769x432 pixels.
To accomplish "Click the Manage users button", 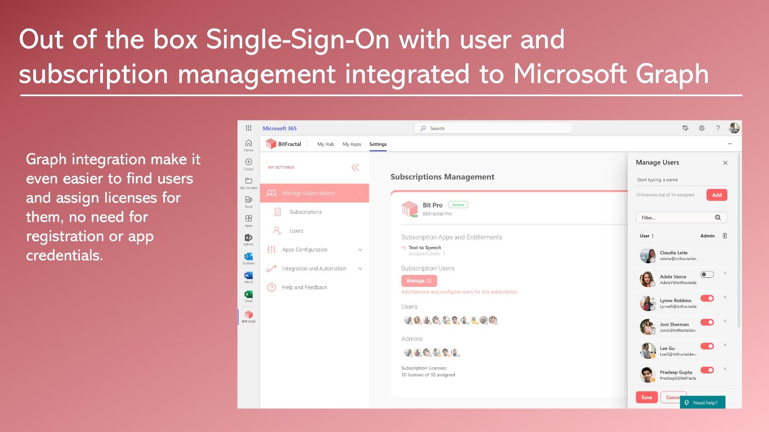I will (419, 281).
